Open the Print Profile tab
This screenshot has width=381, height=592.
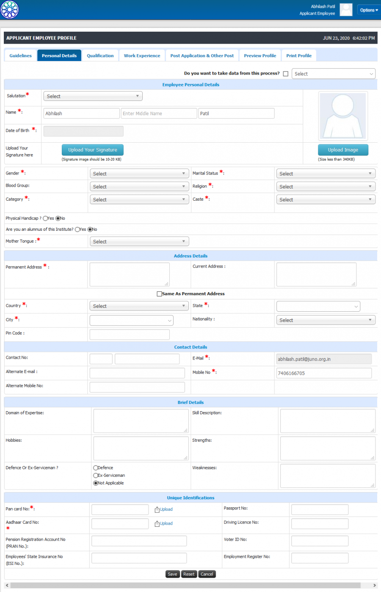tap(299, 55)
